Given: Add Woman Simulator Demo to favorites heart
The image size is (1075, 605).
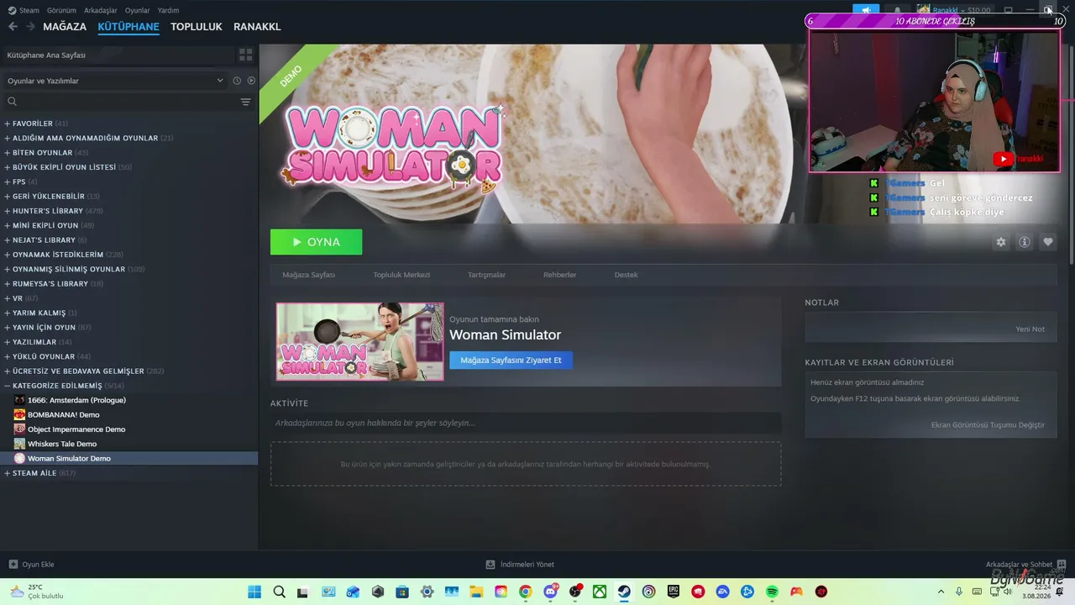Looking at the screenshot, I should point(1047,242).
